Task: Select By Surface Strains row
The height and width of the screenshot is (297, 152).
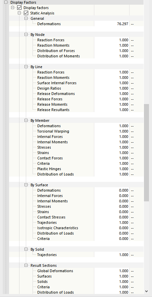Action: (x=77, y=212)
